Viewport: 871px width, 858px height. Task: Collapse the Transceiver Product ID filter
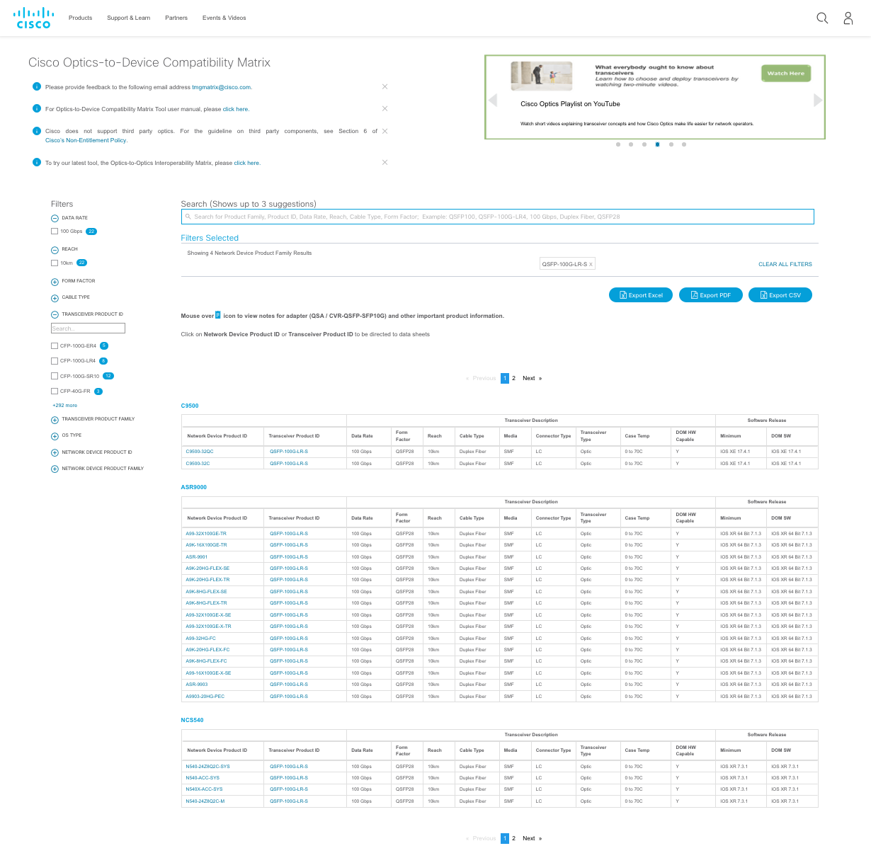click(x=55, y=315)
